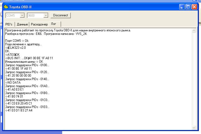201x134 pixels.
Task: Click the Disconnect button
Action: 61,15
